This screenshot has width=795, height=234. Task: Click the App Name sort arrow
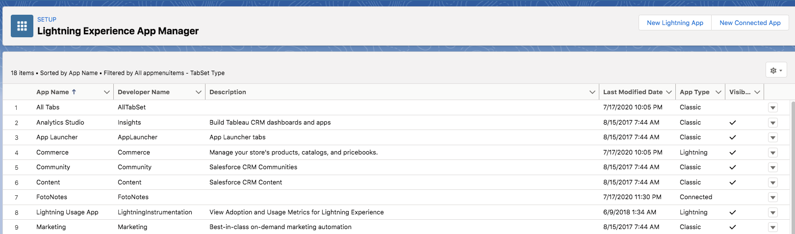point(74,92)
